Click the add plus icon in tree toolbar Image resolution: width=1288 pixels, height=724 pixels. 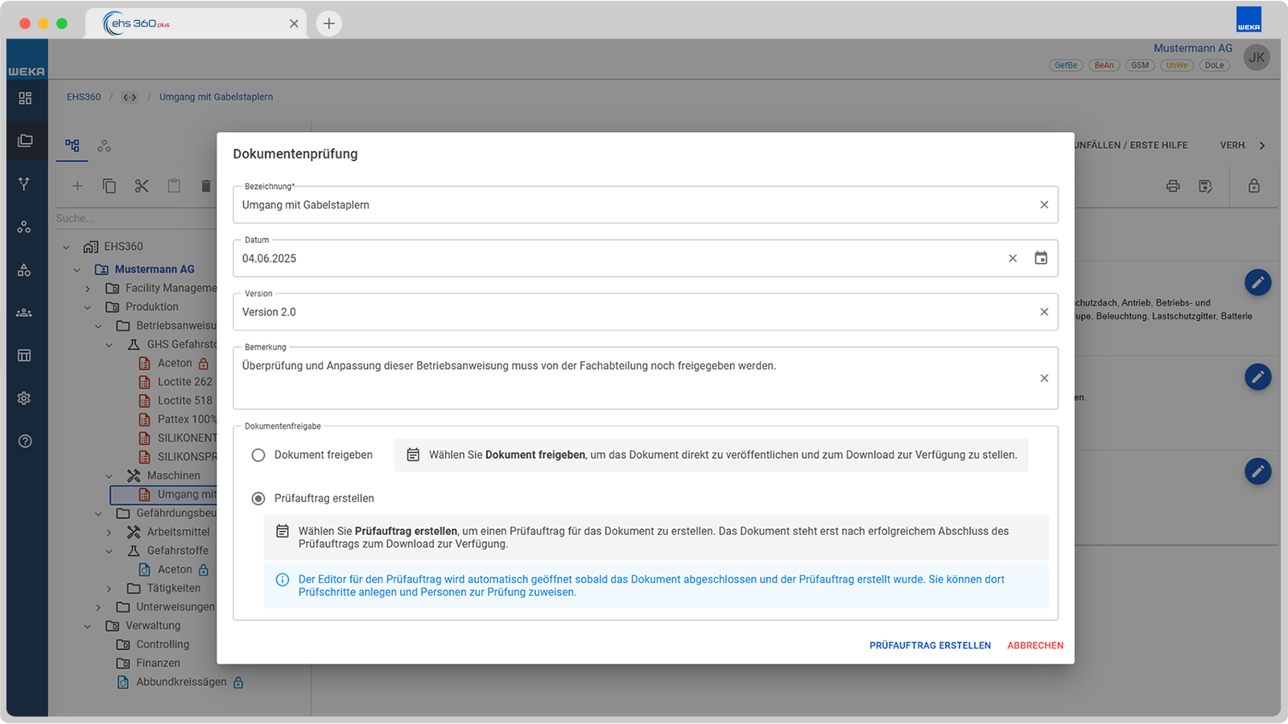pyautogui.click(x=77, y=186)
